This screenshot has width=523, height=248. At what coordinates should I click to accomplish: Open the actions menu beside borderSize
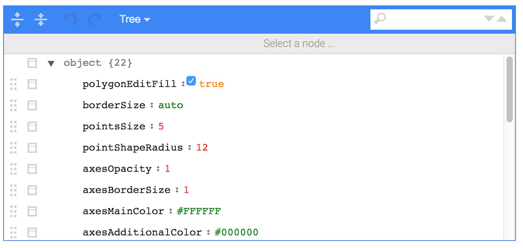(32, 105)
